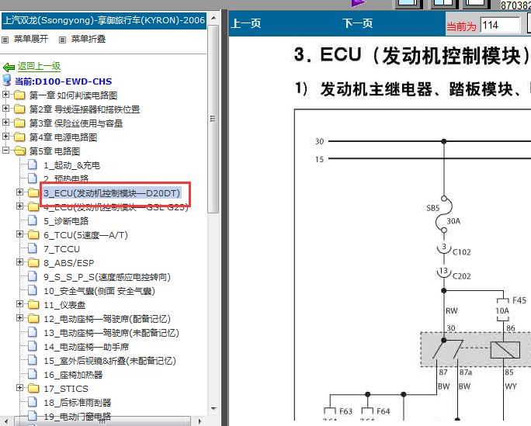
Task: Click the page icon of 18_后标准雨刮器
Action: 33,402
